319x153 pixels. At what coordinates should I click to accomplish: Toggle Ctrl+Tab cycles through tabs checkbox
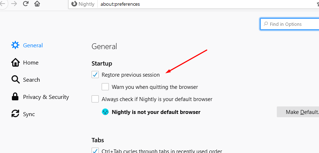tap(95, 150)
